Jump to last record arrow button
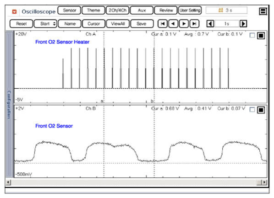This screenshot has width=274, height=198. click(x=194, y=24)
